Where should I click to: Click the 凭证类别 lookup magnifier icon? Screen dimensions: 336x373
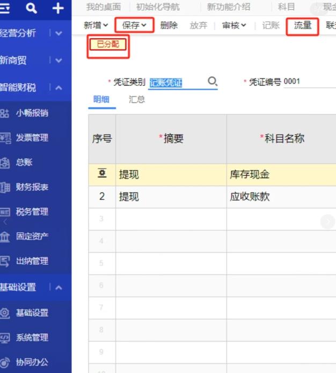tap(213, 82)
